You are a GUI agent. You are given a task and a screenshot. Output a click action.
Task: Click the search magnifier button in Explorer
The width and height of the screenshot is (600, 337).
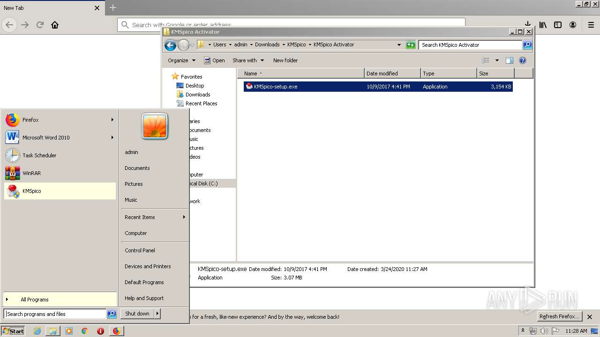[527, 45]
